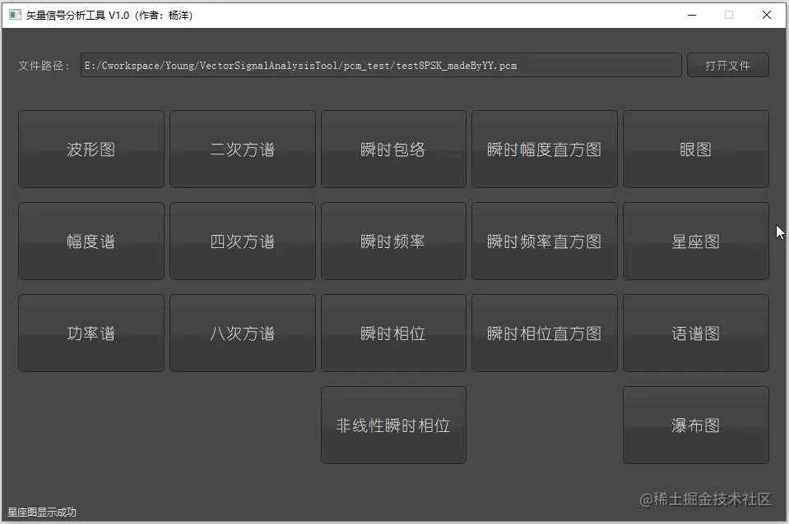
Task: Click the application icon in the title bar
Action: (x=13, y=14)
